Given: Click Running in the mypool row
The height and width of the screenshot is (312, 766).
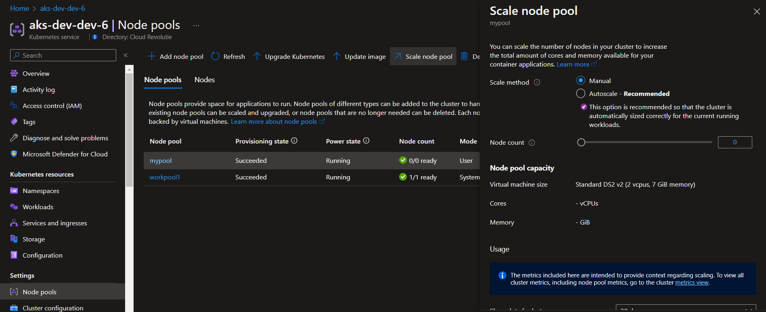Looking at the screenshot, I should 338,160.
